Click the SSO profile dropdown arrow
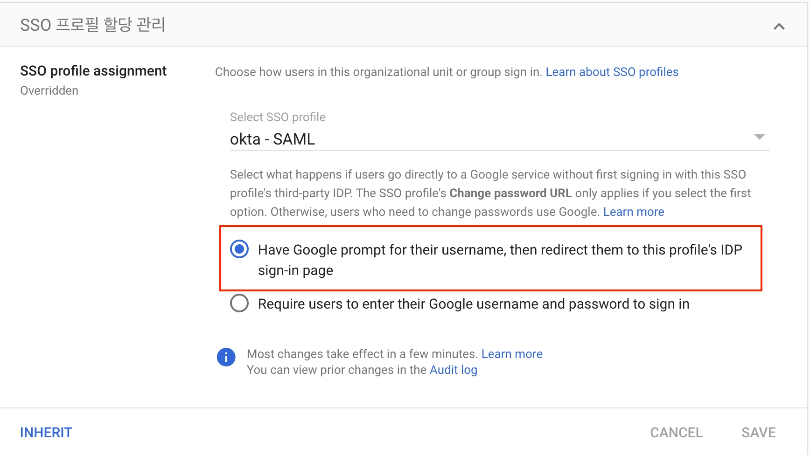This screenshot has height=455, width=810. pos(759,137)
